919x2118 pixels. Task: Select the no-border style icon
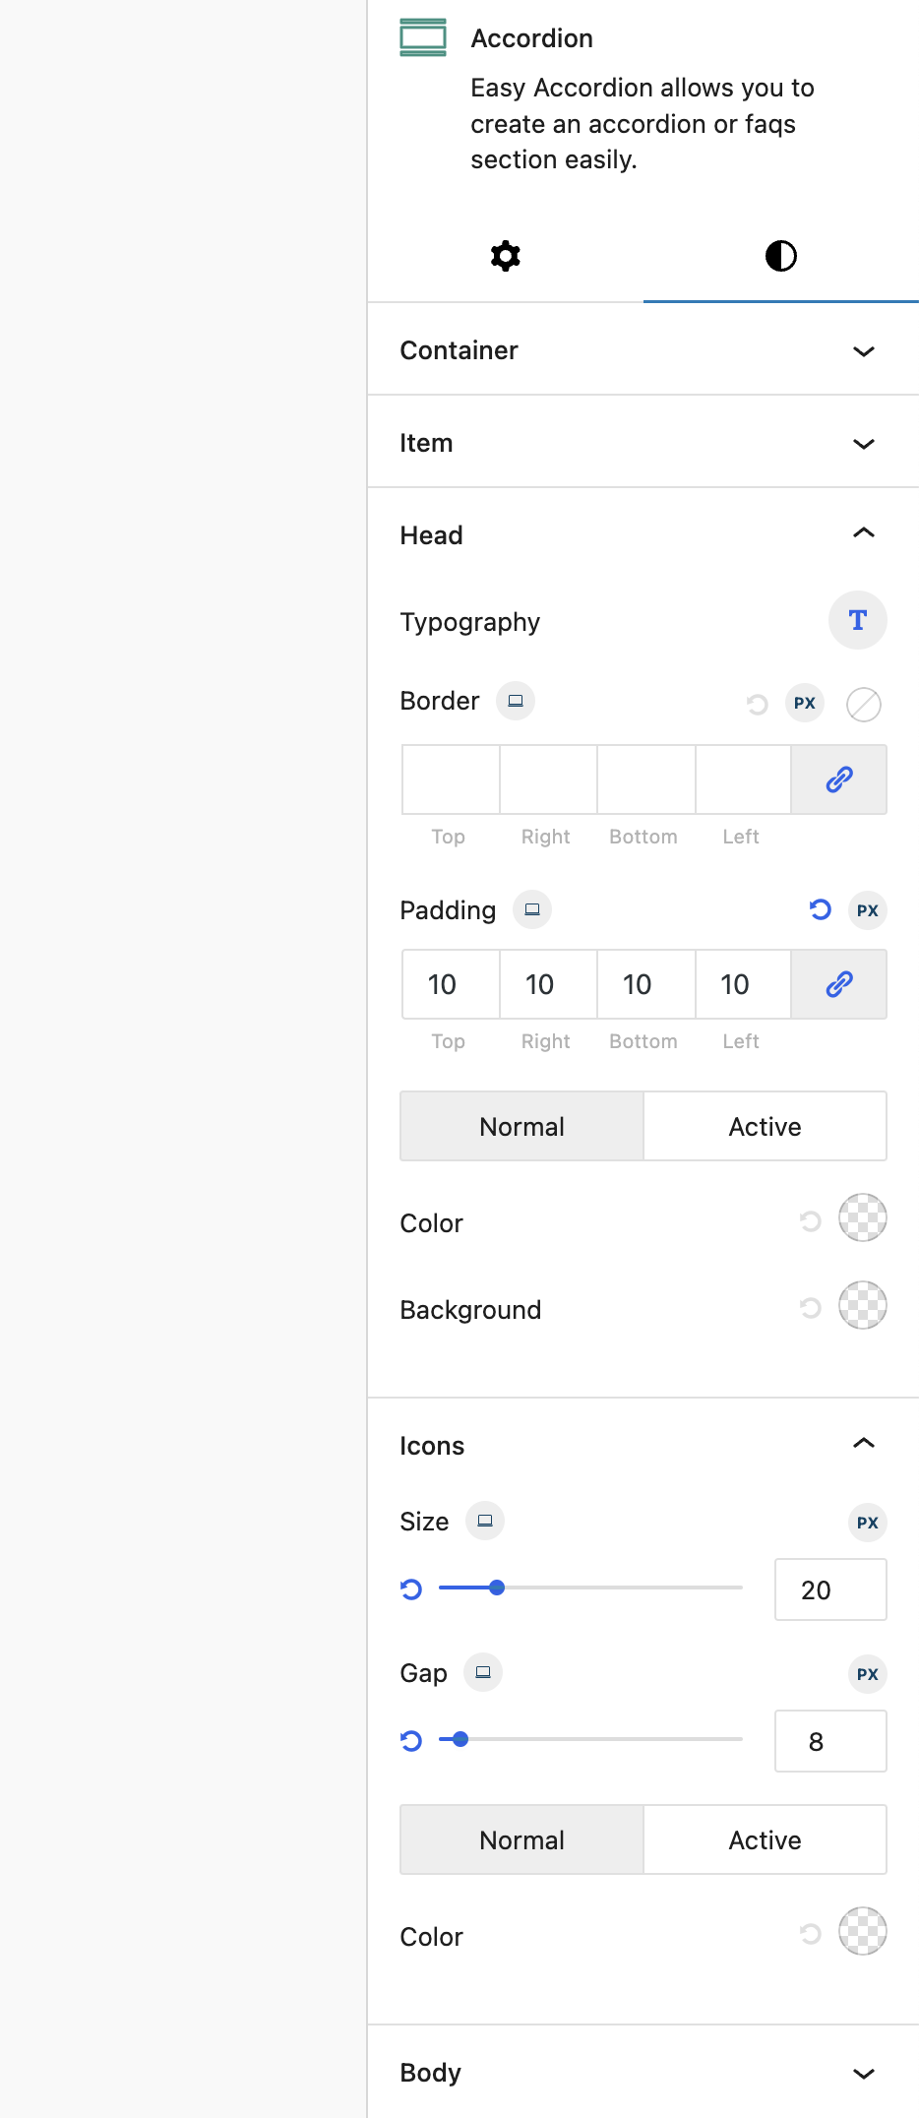point(863,704)
